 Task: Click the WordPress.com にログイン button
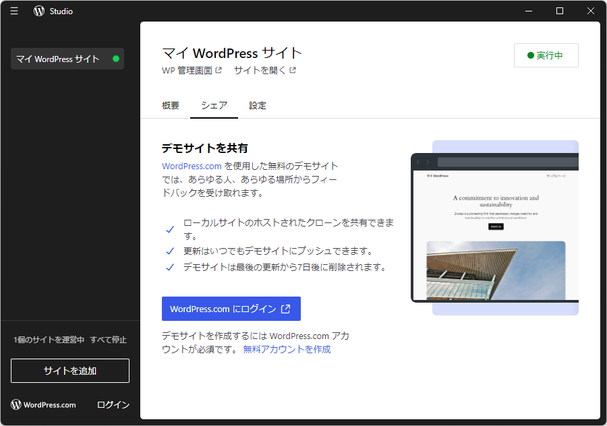(x=231, y=309)
